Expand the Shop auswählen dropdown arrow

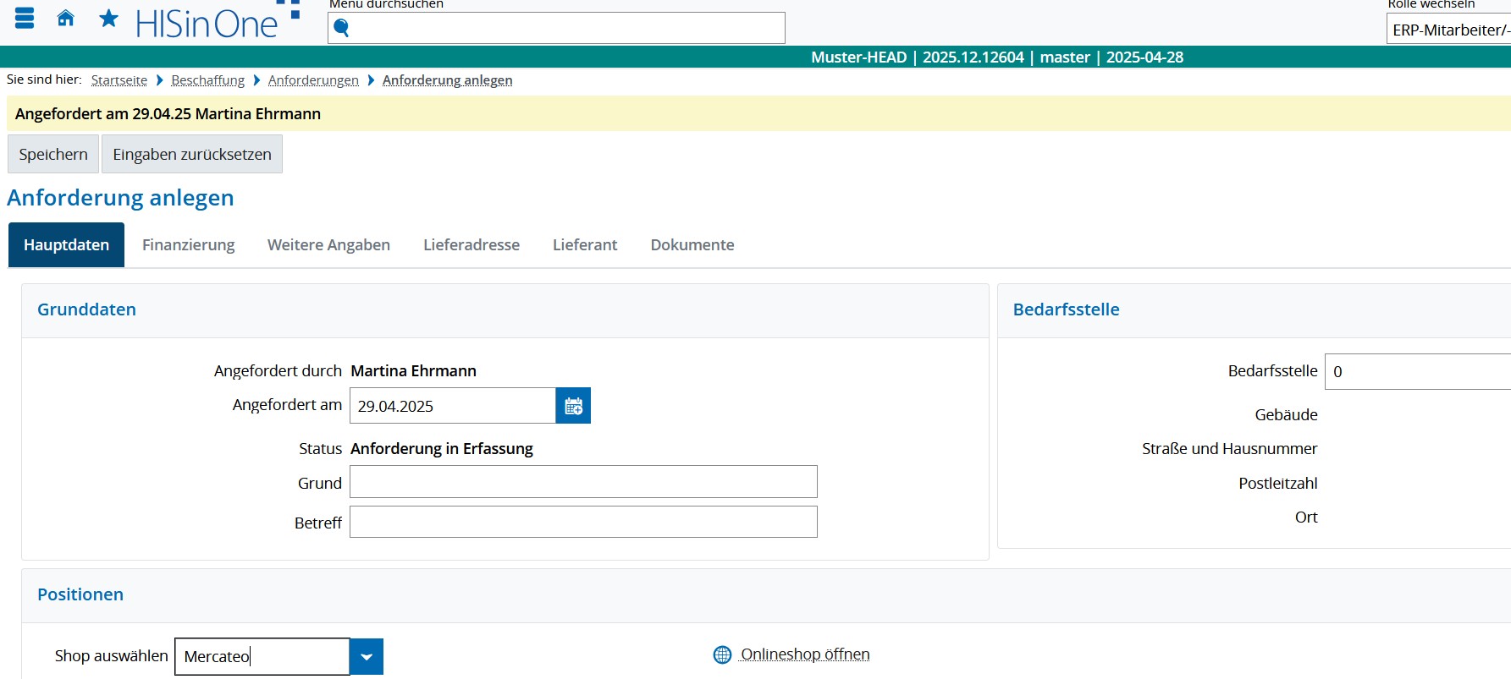coord(367,657)
